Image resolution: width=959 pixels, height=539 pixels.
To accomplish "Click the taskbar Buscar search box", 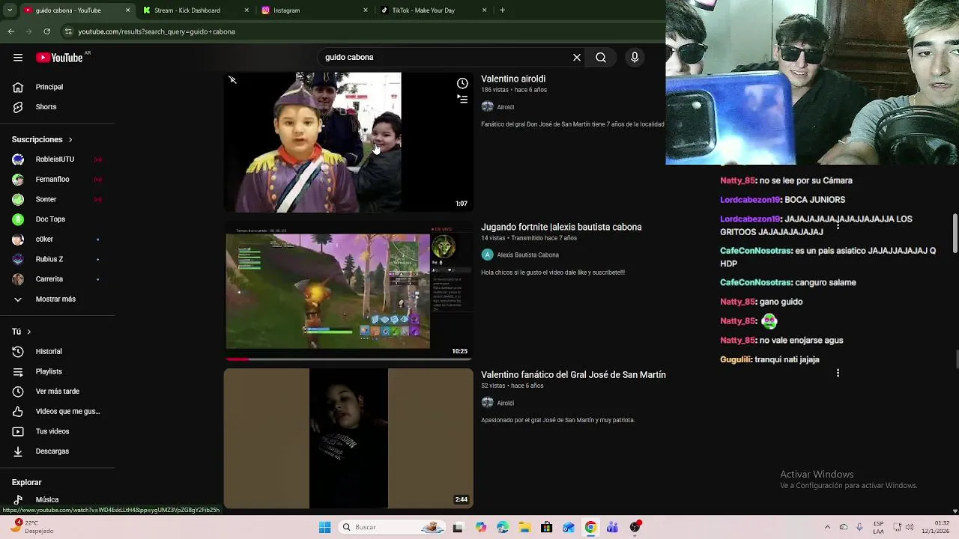I will [391, 527].
